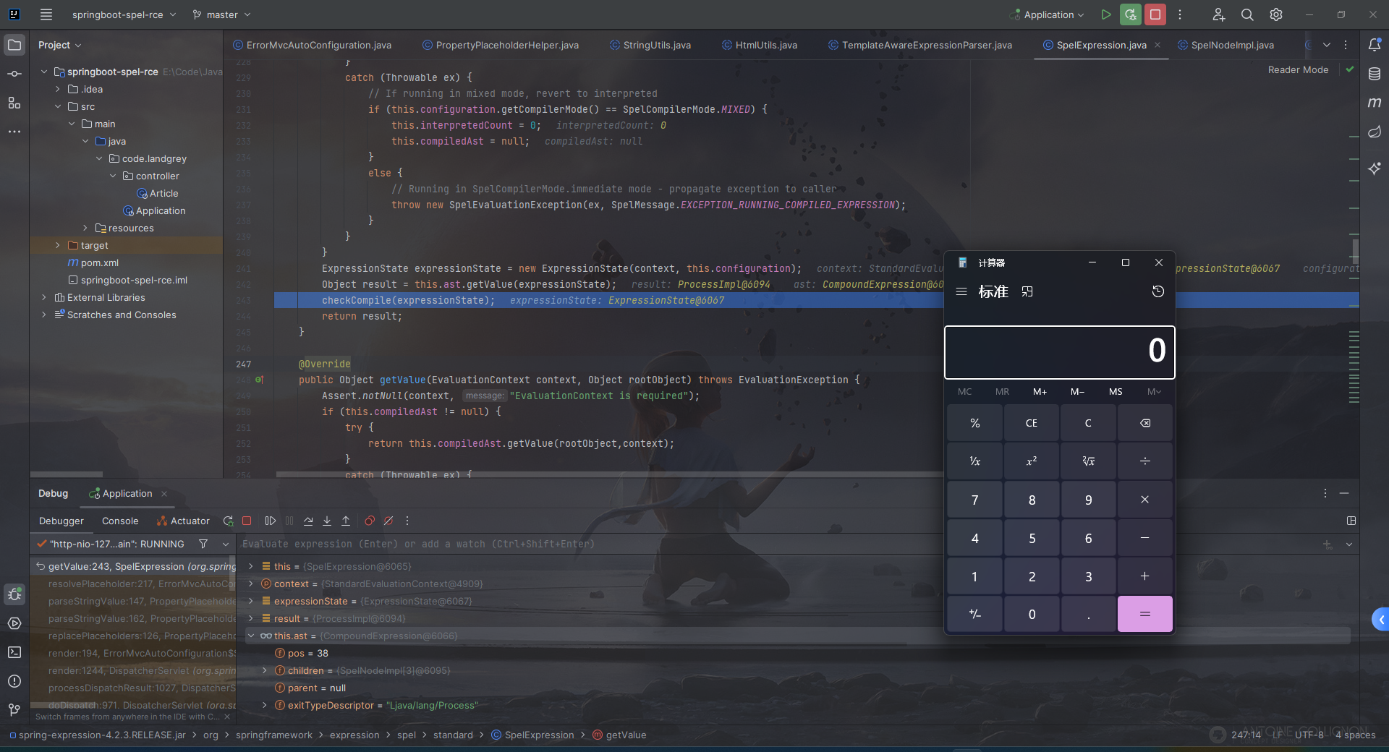Switch to HtmlUtils.java tab

759,45
